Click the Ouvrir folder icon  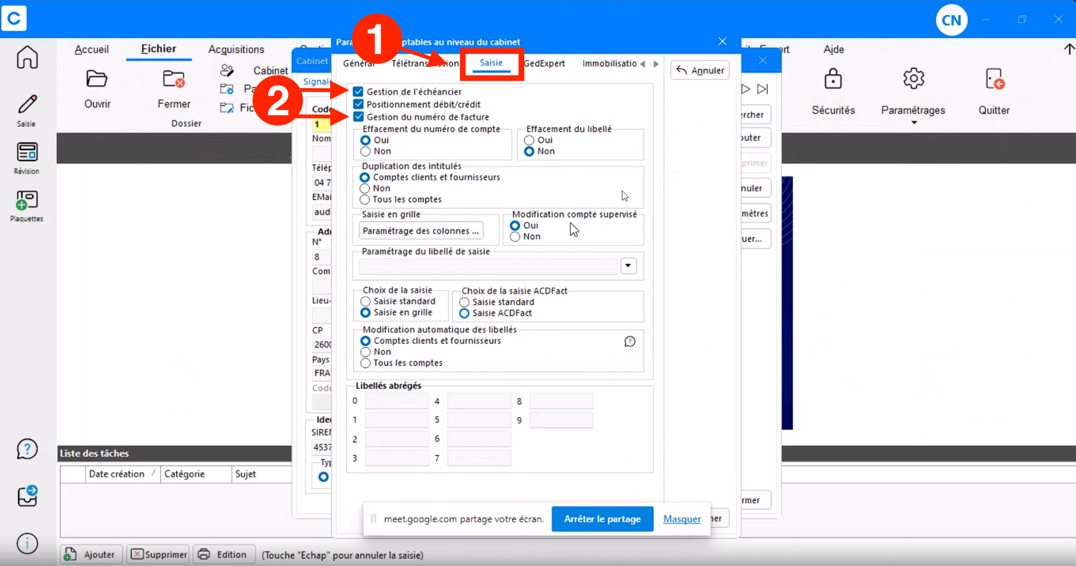click(x=97, y=78)
